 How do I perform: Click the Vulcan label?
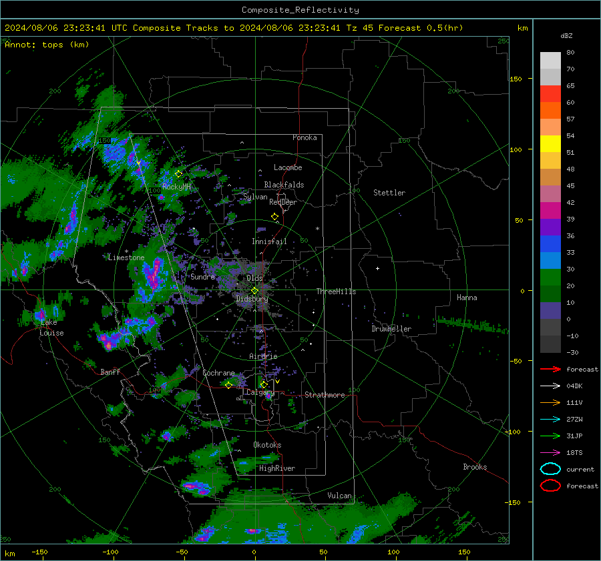(339, 496)
